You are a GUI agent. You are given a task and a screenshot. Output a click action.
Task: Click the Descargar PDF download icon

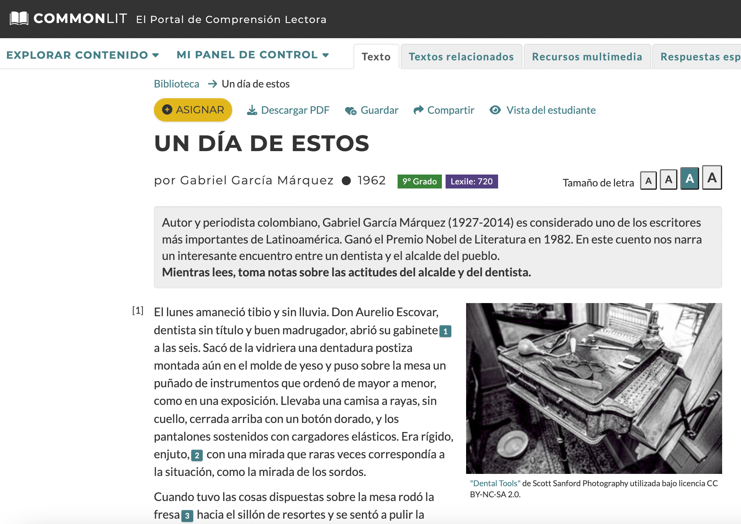(x=252, y=110)
